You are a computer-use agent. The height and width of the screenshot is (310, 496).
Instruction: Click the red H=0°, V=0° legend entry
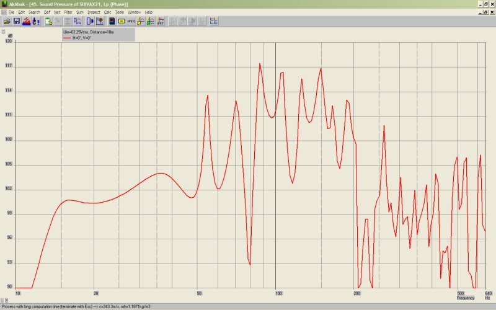click(x=79, y=37)
